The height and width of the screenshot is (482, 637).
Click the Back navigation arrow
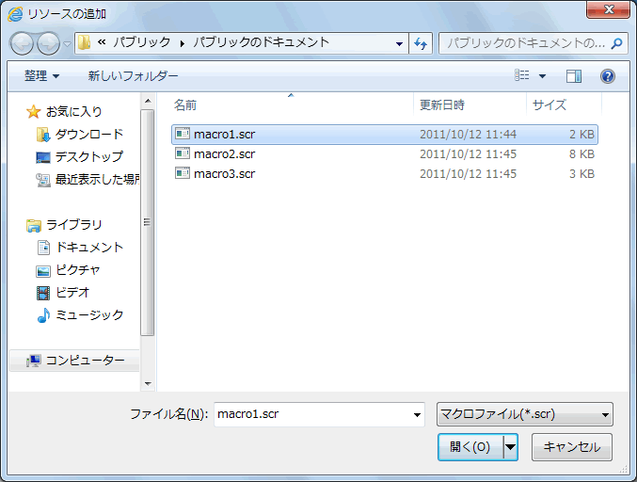(22, 43)
